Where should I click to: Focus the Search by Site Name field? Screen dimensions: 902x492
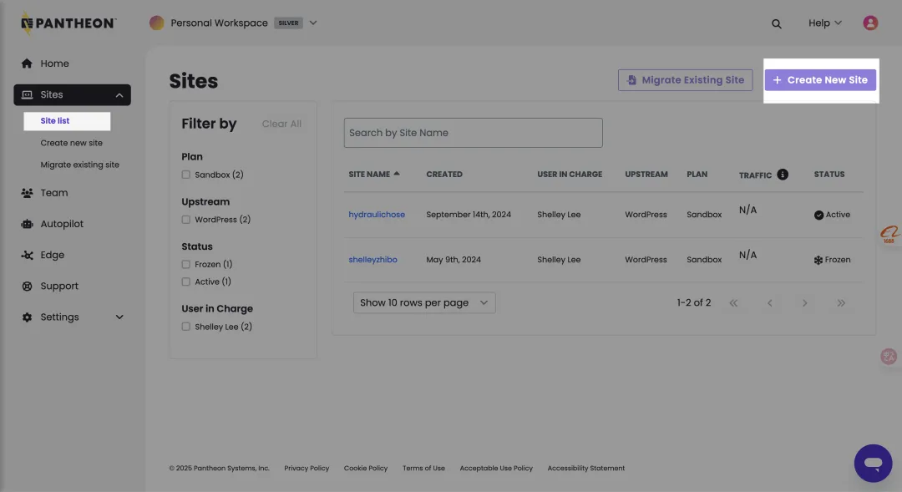click(x=473, y=133)
